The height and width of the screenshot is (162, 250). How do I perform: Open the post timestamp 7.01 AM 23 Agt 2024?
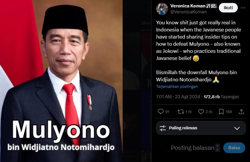pos(178,97)
